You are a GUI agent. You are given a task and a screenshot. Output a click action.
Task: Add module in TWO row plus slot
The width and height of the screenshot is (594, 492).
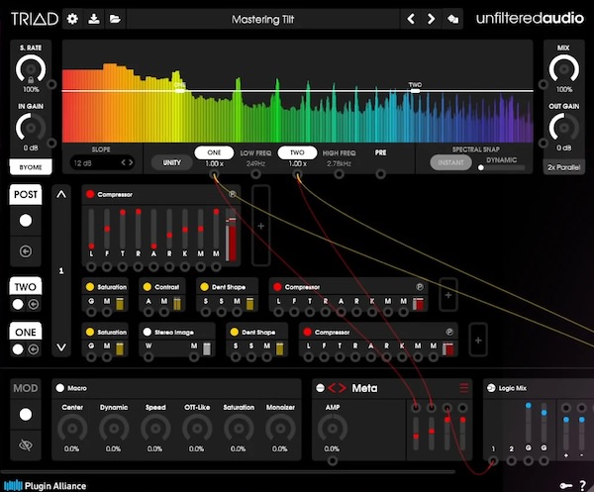(448, 295)
